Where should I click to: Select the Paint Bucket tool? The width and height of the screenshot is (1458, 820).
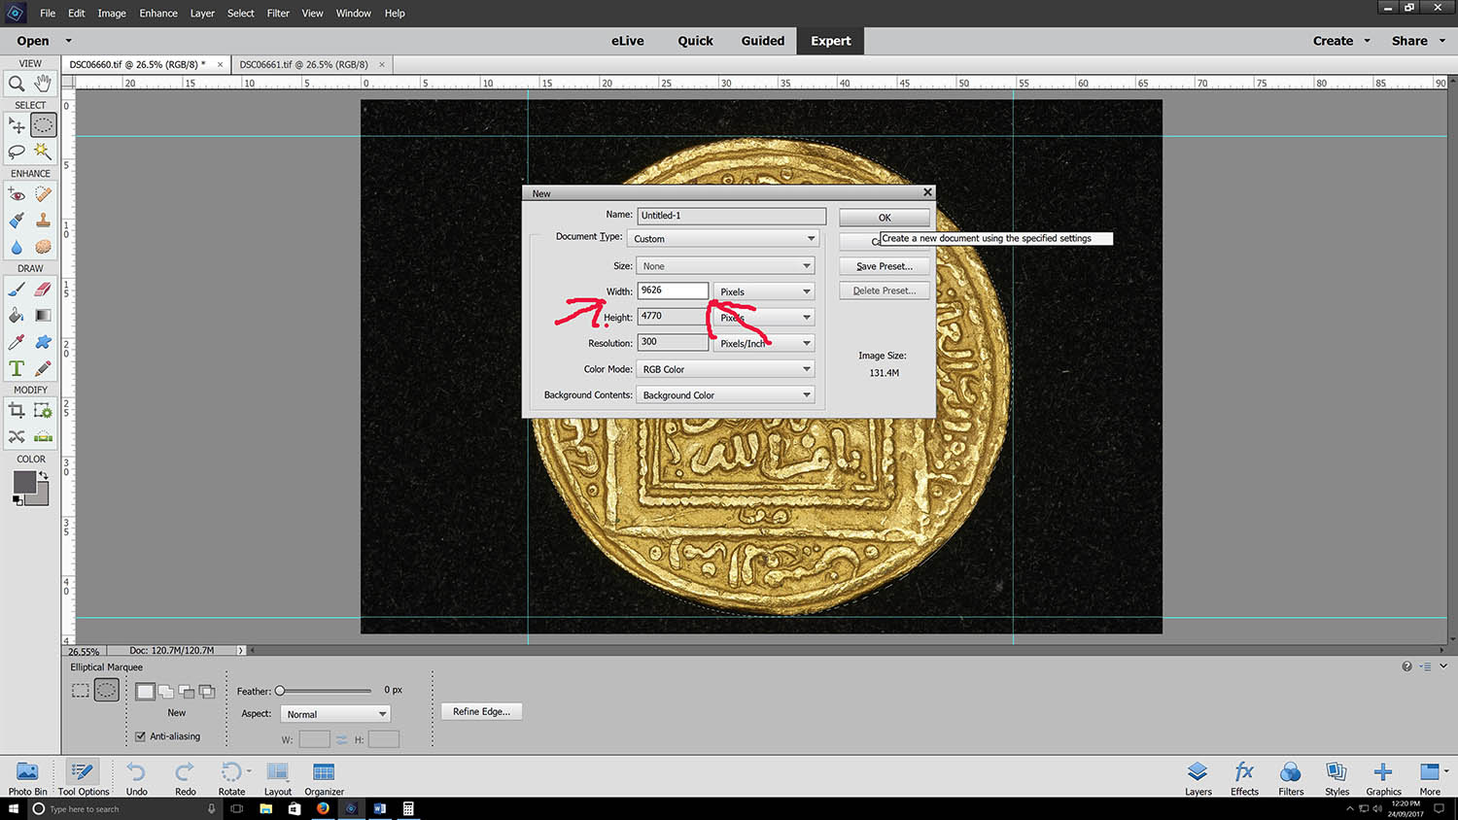[x=17, y=316]
